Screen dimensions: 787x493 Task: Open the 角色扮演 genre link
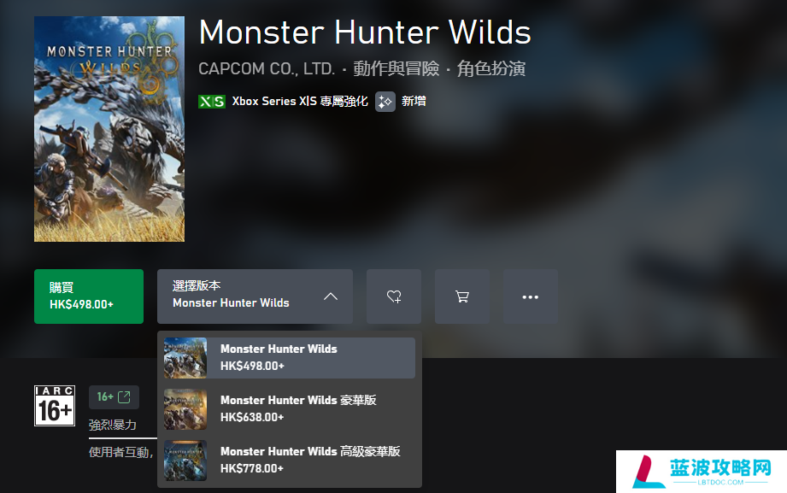tap(490, 68)
